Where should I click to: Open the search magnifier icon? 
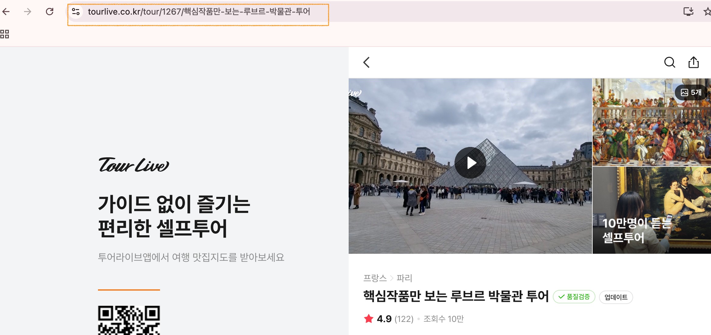(669, 62)
